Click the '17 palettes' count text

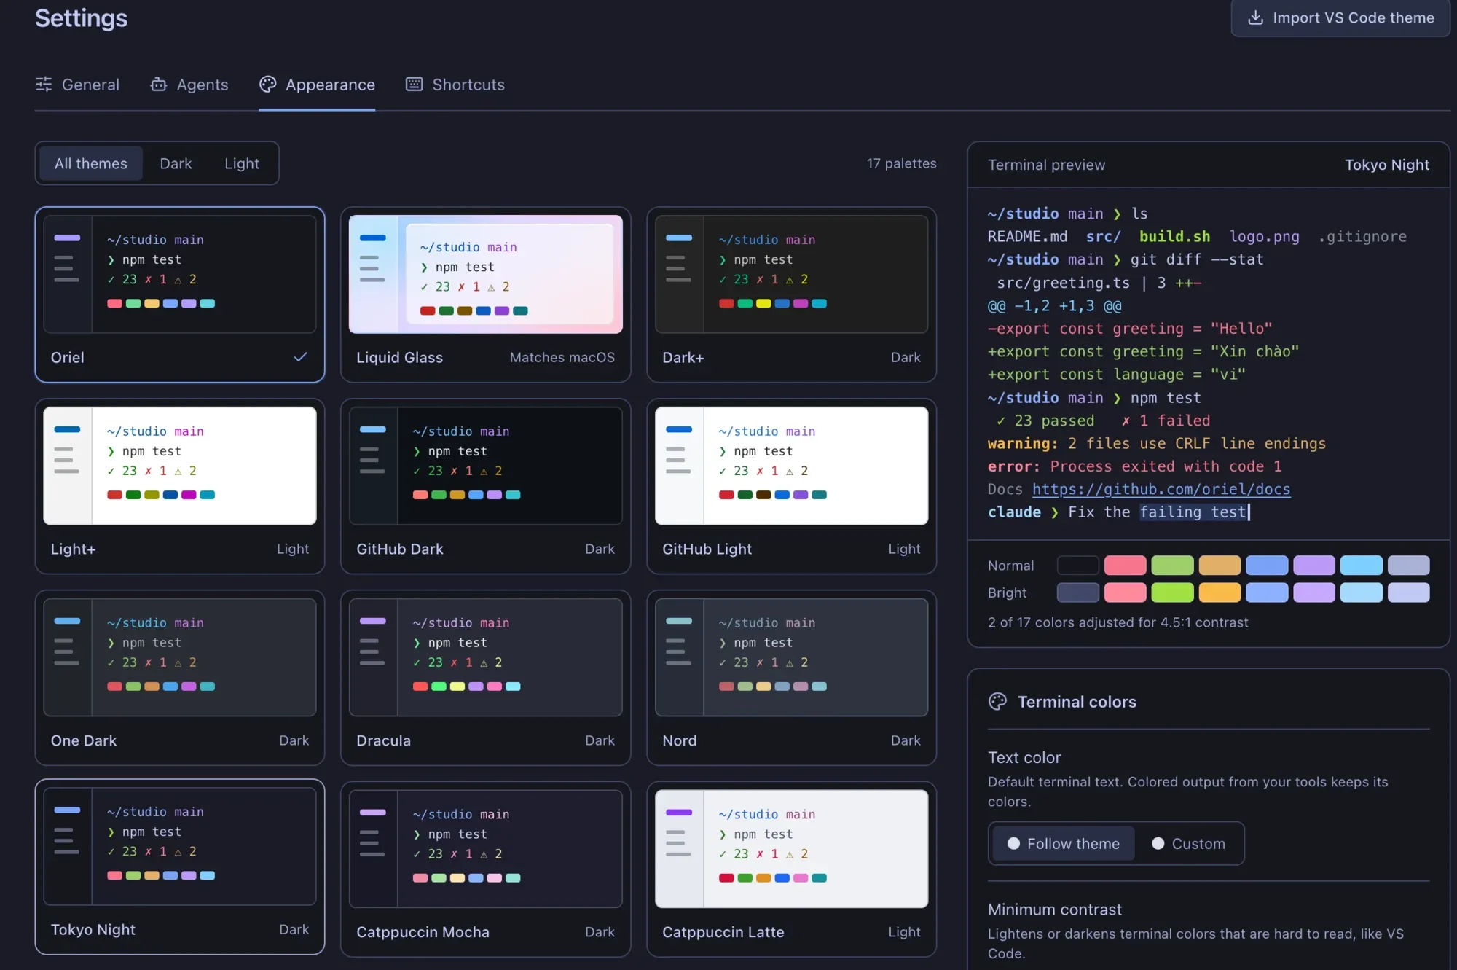point(901,163)
